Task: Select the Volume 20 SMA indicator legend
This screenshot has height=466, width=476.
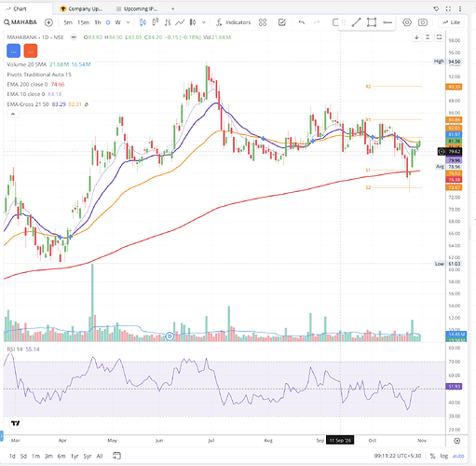Action: point(27,64)
